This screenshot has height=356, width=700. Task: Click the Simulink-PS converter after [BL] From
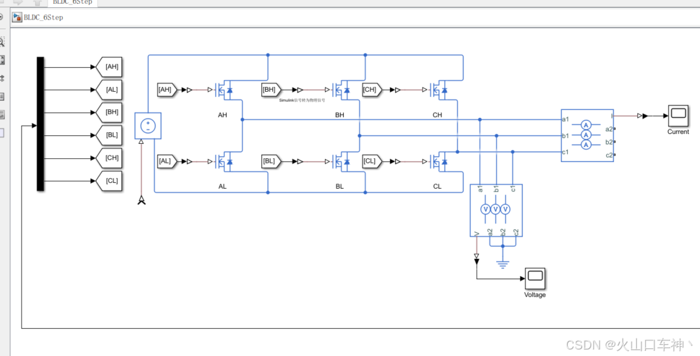point(300,161)
